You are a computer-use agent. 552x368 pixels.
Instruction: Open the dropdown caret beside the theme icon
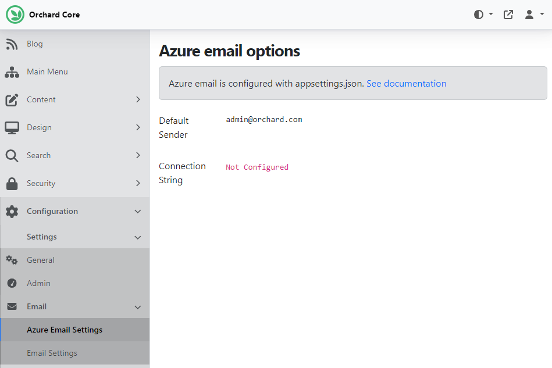pyautogui.click(x=491, y=14)
